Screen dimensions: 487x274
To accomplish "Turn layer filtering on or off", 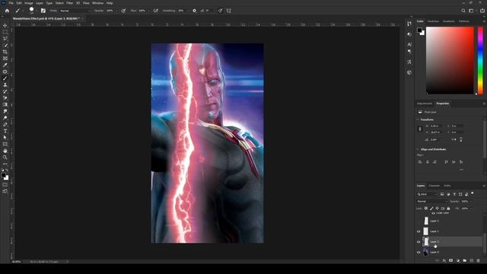I will click(x=473, y=193).
